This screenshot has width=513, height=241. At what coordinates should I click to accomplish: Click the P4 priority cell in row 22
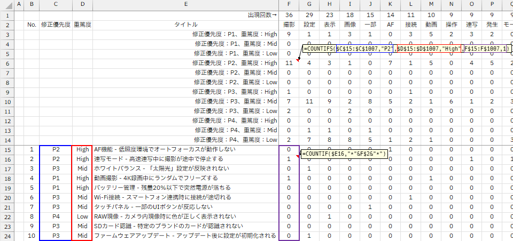[56, 216]
